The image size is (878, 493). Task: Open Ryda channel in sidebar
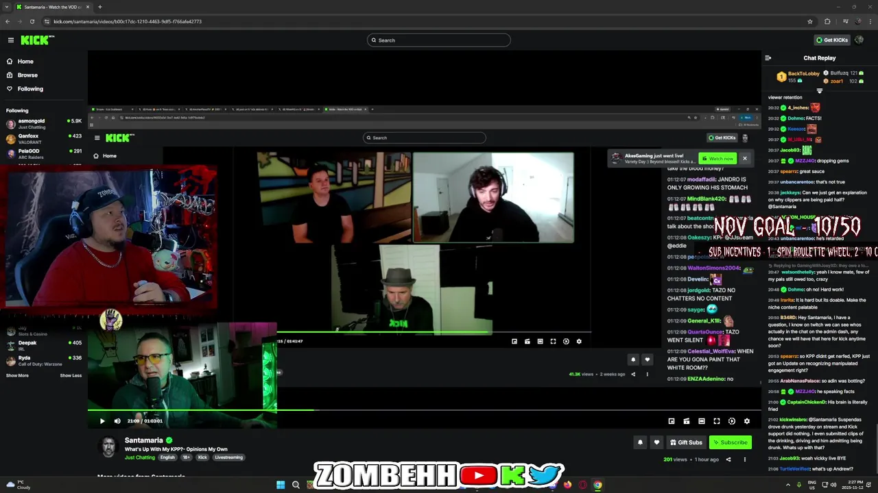pyautogui.click(x=43, y=361)
